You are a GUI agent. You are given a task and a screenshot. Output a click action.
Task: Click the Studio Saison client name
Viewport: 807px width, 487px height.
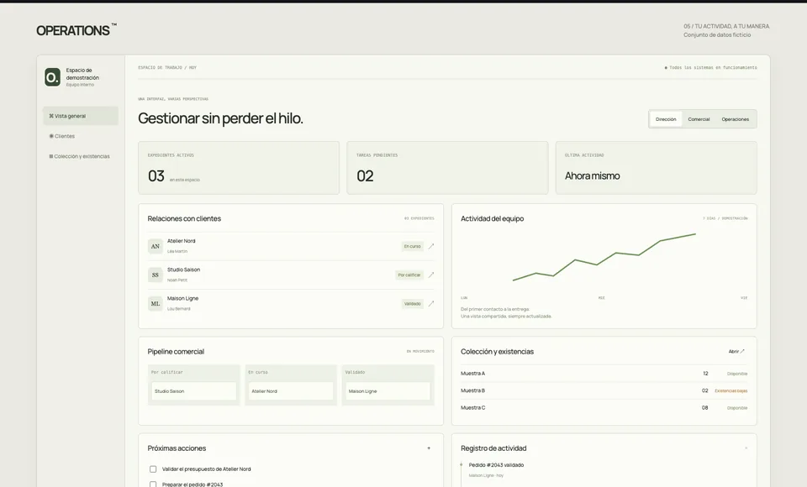[x=184, y=270]
